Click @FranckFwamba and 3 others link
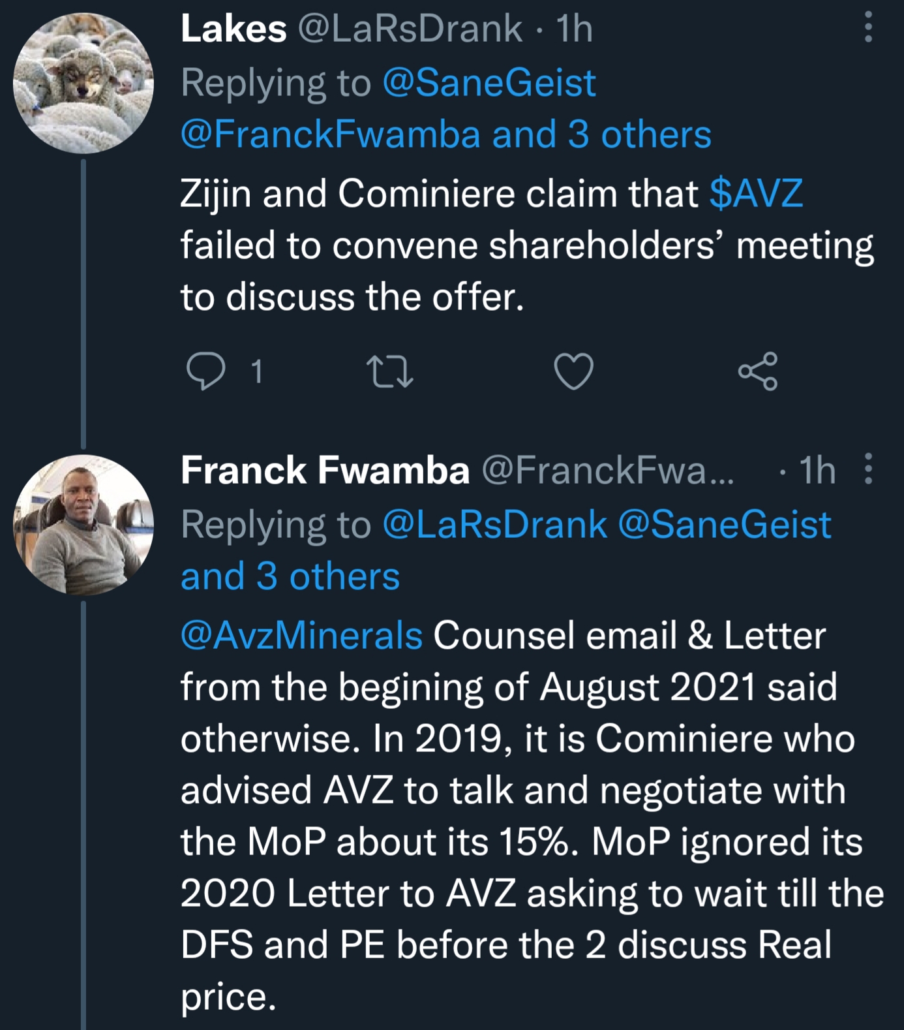The height and width of the screenshot is (1030, 904). tap(445, 134)
